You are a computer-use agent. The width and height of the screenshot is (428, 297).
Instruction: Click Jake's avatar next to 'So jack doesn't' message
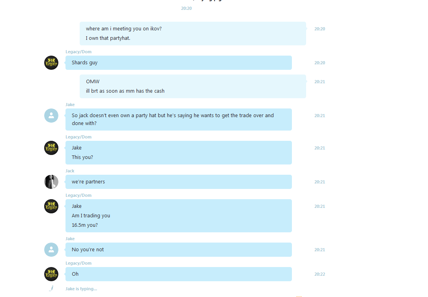click(x=51, y=116)
